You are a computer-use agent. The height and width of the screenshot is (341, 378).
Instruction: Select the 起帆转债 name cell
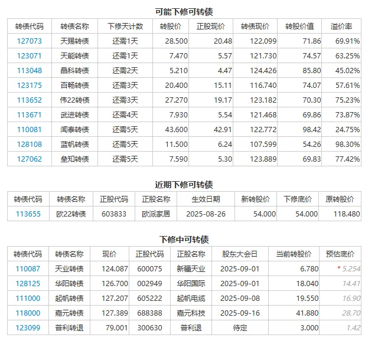(70, 299)
